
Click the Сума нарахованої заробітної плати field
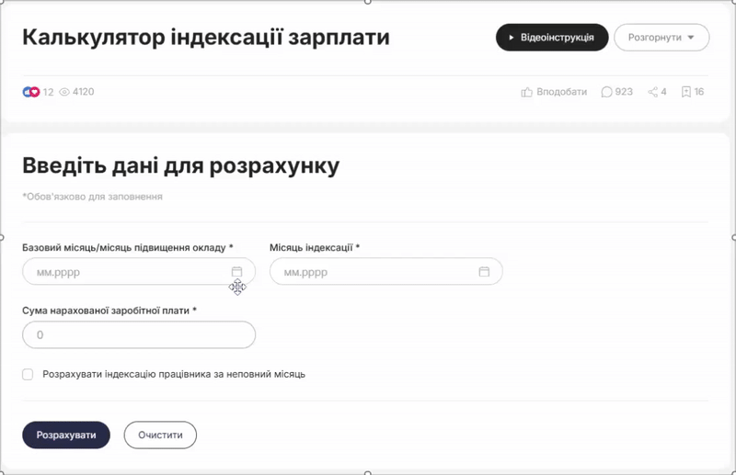click(138, 335)
